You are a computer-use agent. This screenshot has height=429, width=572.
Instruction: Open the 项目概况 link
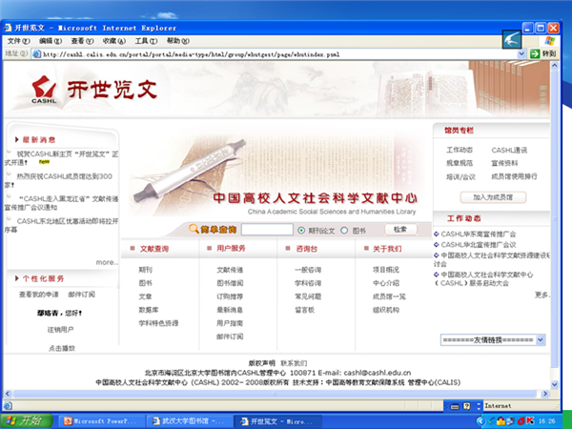386,270
